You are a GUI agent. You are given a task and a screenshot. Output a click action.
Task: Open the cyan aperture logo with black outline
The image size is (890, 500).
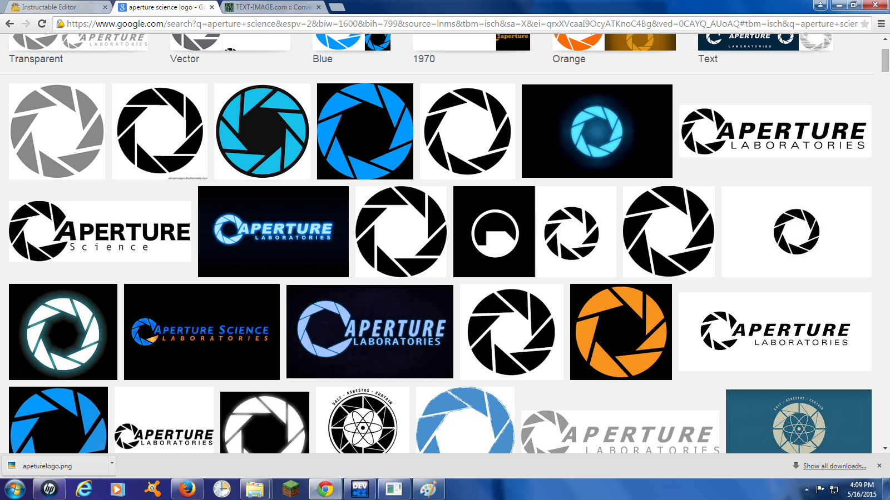point(262,131)
